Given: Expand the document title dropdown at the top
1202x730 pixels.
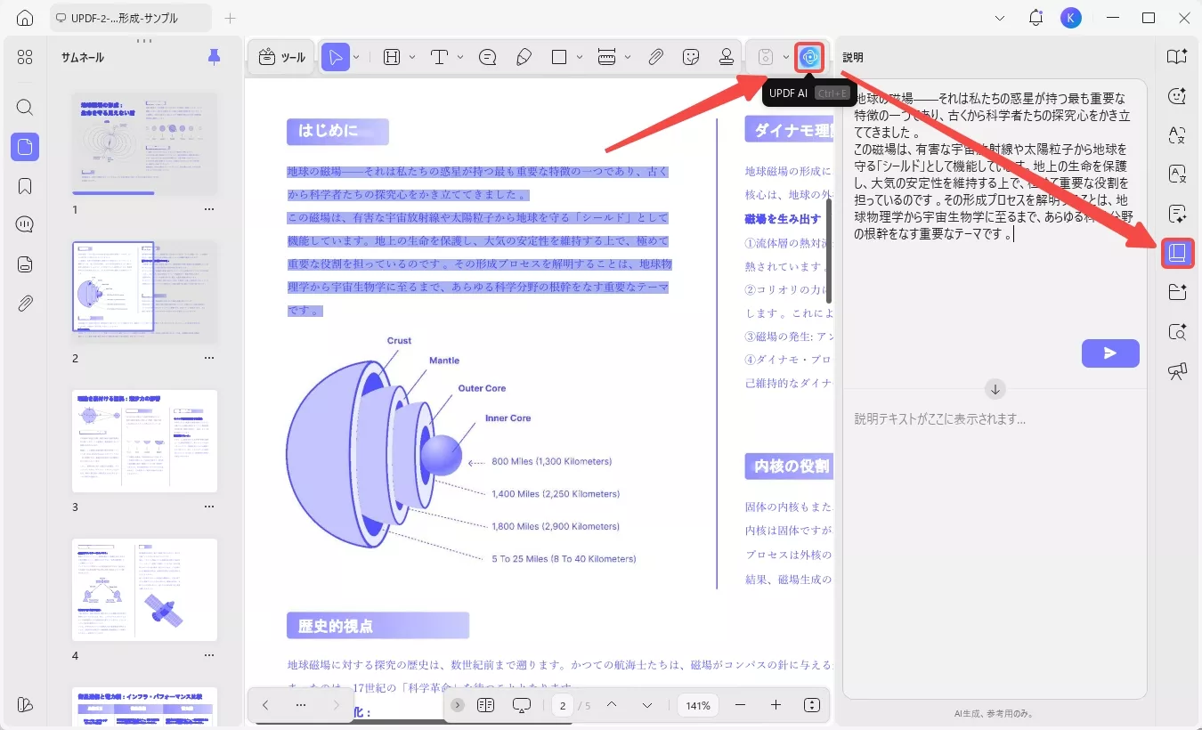Looking at the screenshot, I should coord(1000,17).
